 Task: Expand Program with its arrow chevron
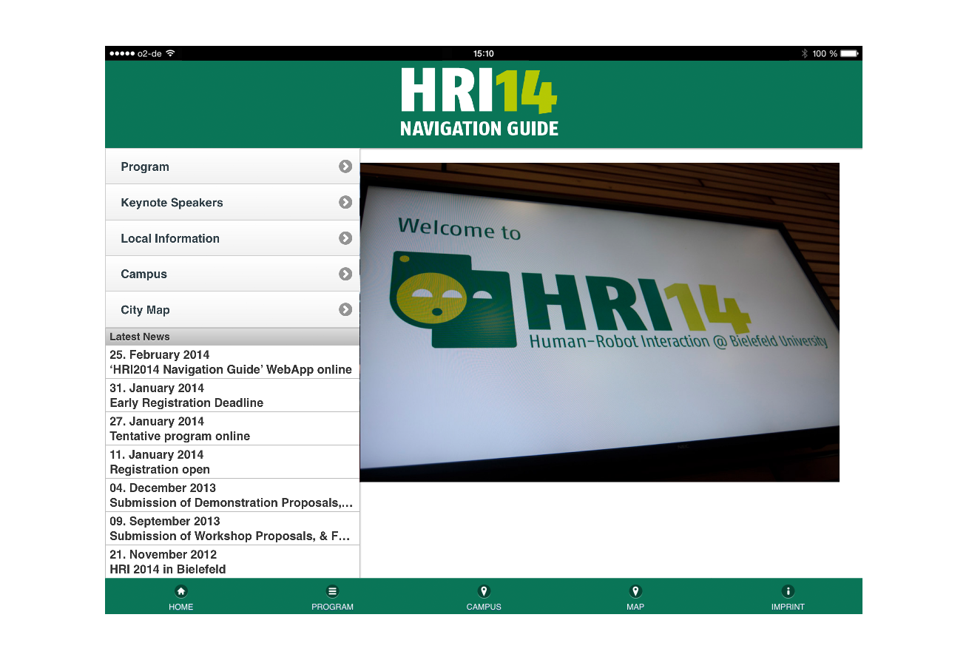345,166
